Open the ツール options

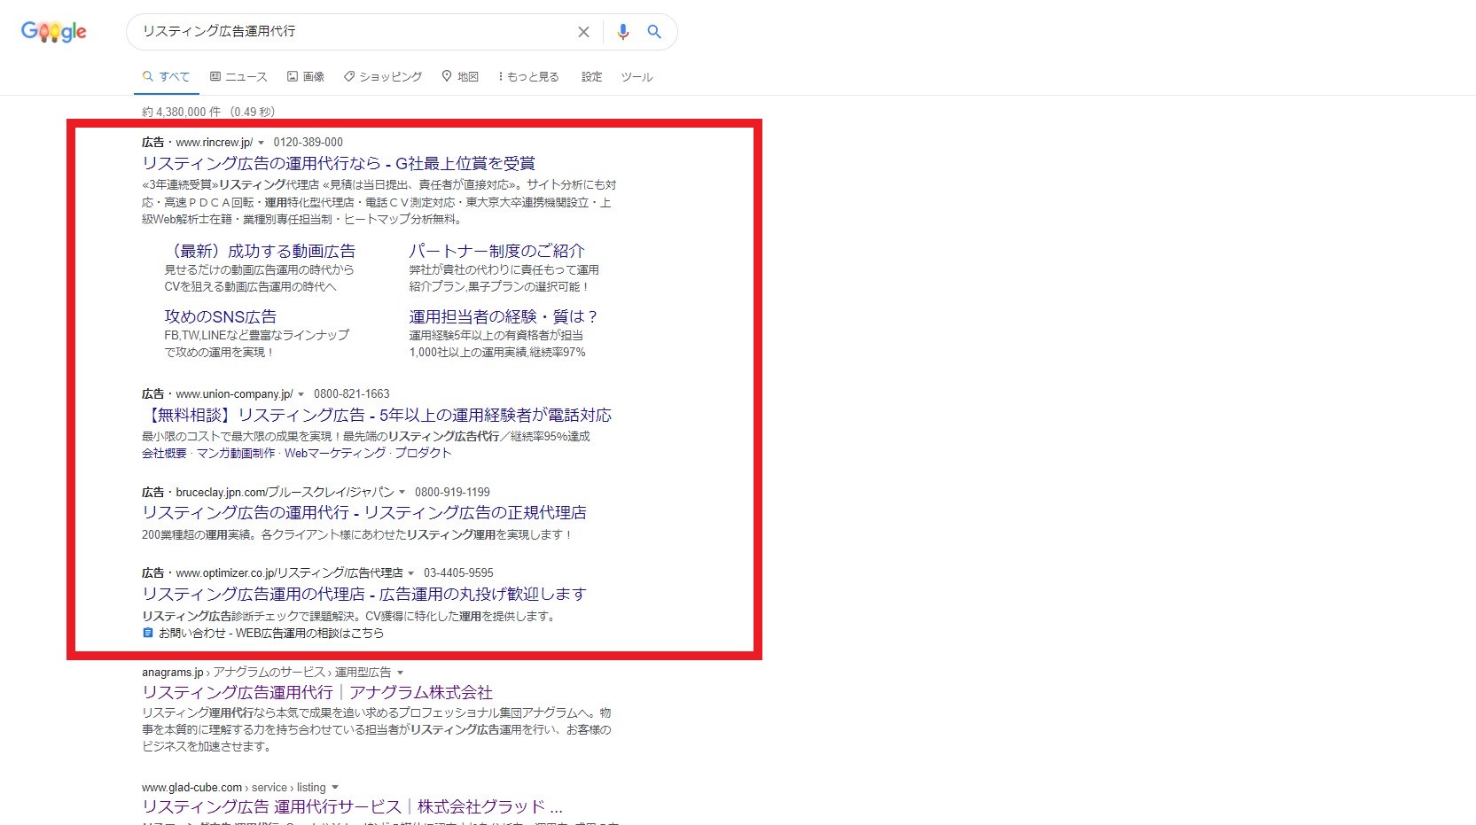click(636, 77)
